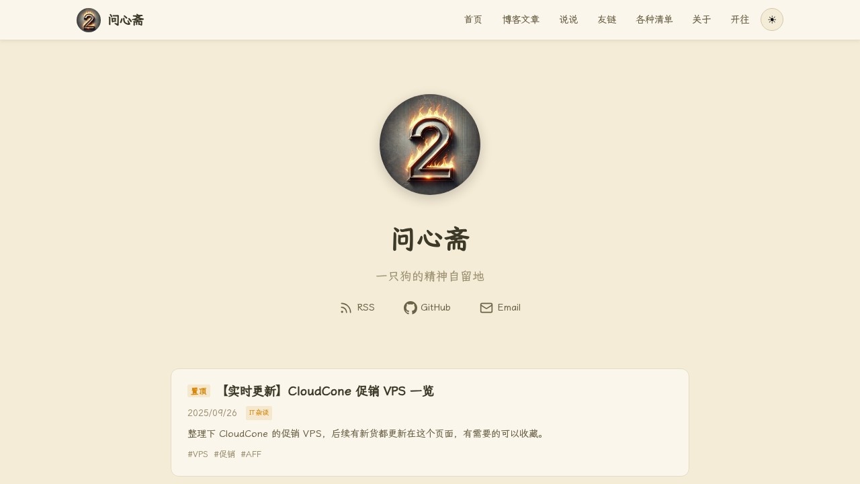
Task: Open the 友链 nav link
Action: [x=607, y=19]
